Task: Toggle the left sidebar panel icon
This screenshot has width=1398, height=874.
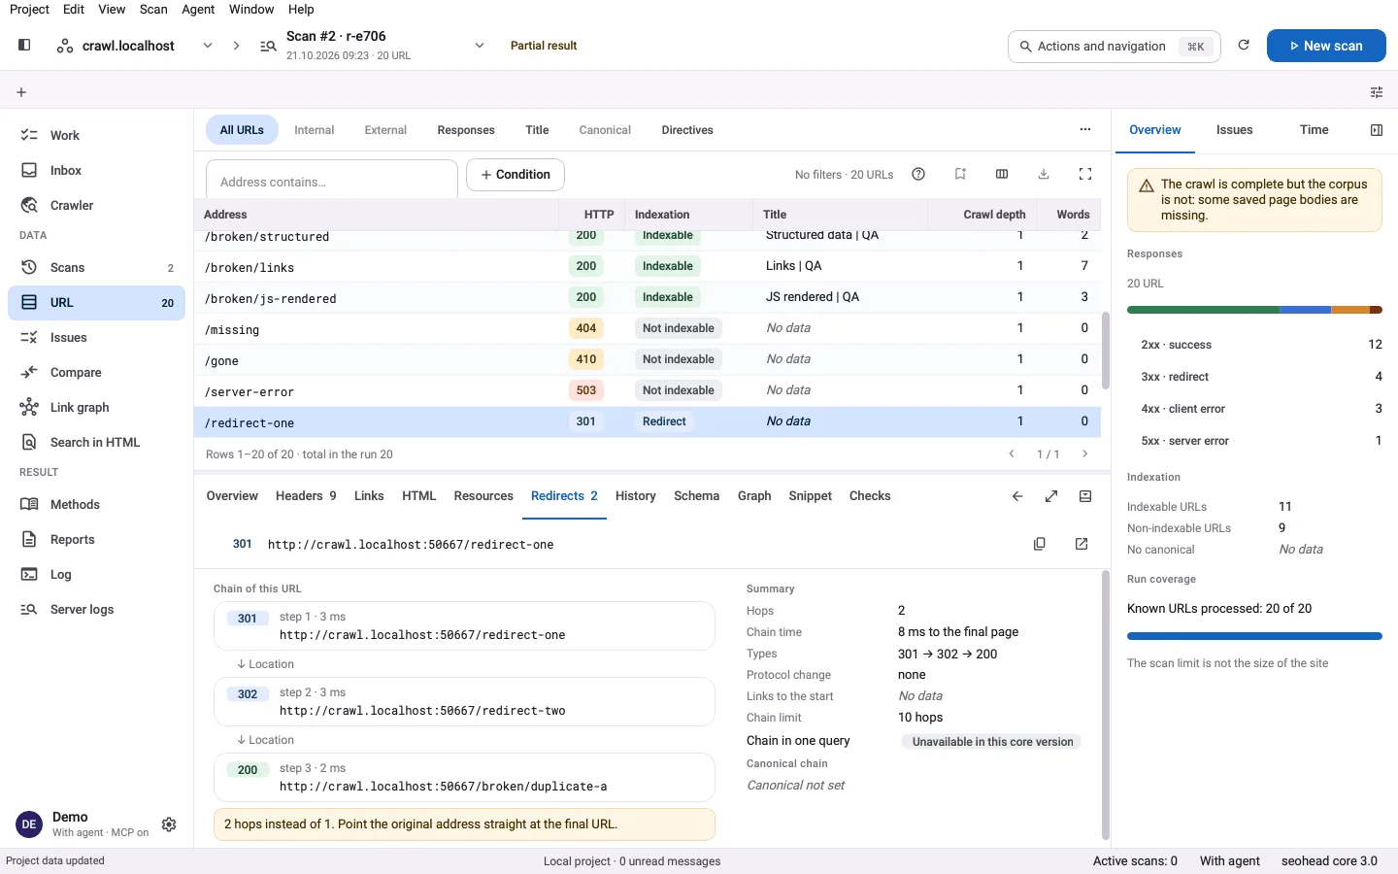Action: pyautogui.click(x=24, y=45)
